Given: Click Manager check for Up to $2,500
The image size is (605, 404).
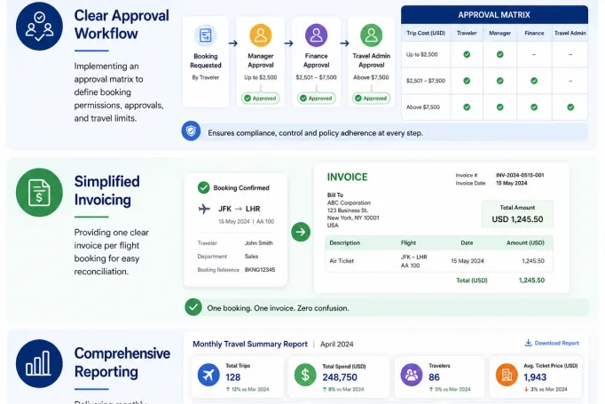Looking at the screenshot, I should [500, 54].
